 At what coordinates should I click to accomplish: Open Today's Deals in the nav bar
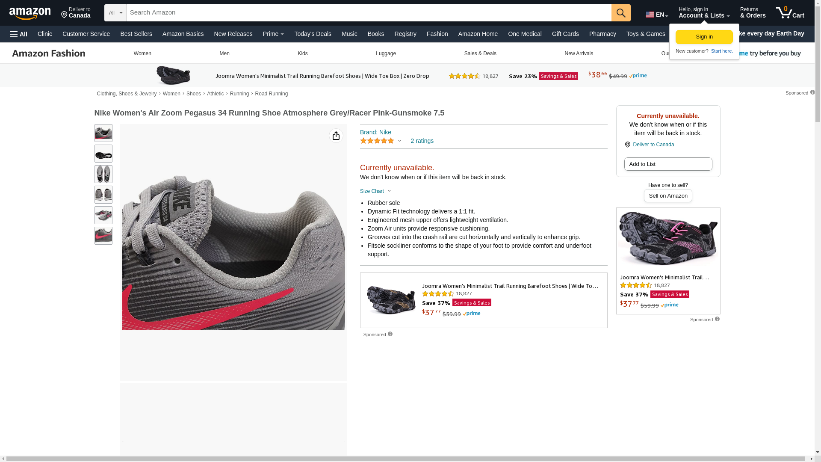pos(313,34)
